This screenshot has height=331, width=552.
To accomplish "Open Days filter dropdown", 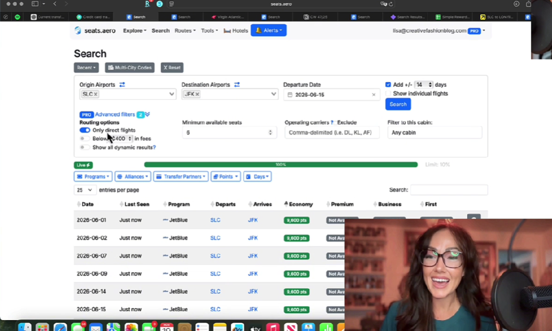I will (x=257, y=176).
